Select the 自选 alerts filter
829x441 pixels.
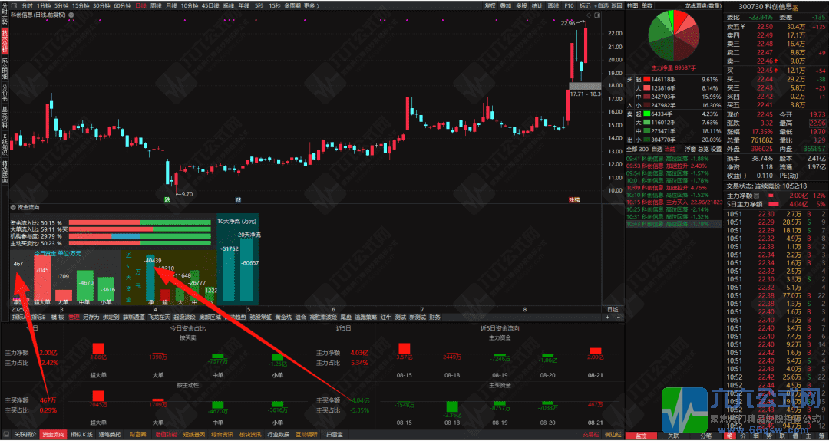pyautogui.click(x=657, y=150)
